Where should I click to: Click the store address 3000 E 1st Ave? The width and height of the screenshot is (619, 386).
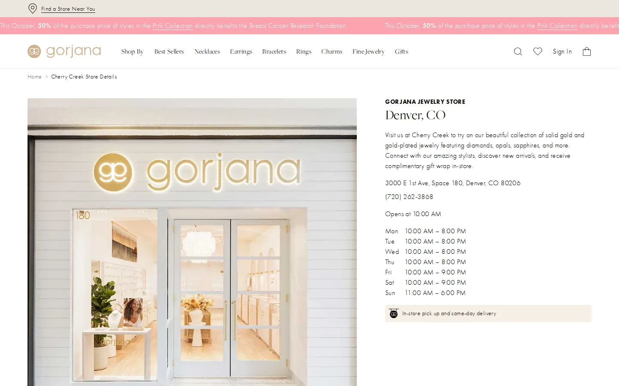pyautogui.click(x=453, y=183)
